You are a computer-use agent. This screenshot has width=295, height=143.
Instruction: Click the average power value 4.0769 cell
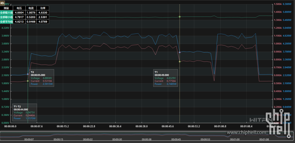coord(43,22)
